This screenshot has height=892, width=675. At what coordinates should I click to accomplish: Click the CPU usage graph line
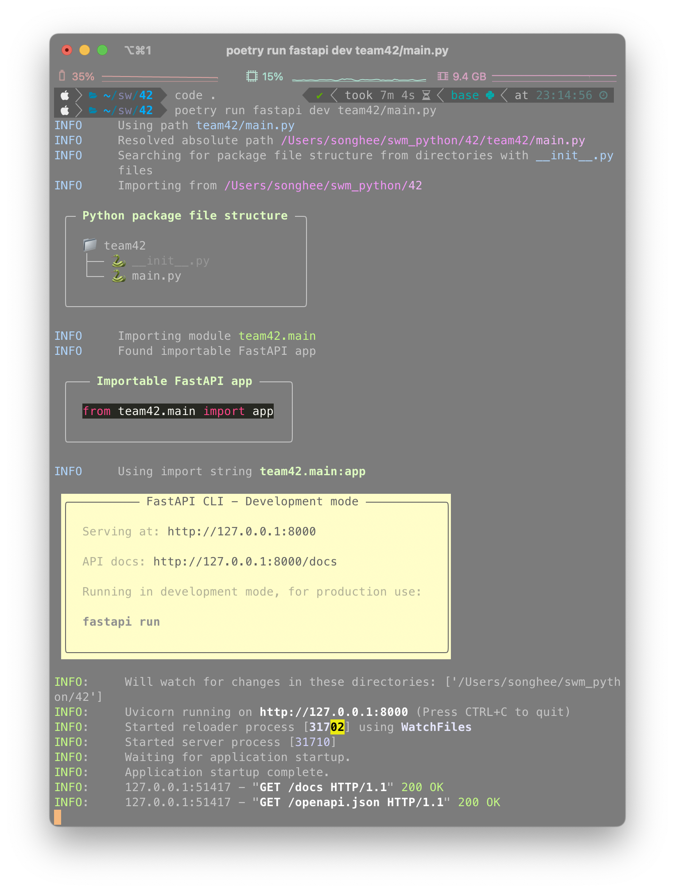(x=359, y=80)
